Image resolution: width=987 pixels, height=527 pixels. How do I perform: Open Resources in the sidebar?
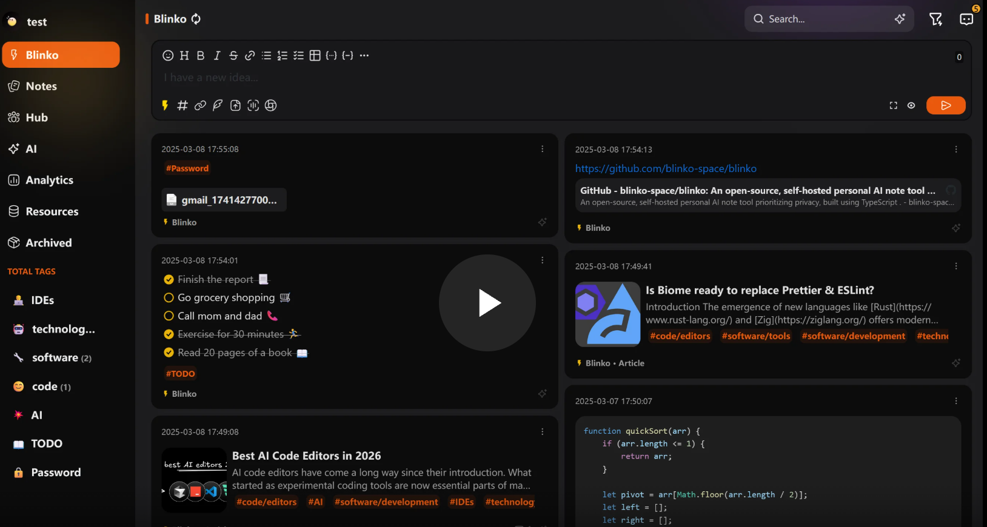point(61,211)
